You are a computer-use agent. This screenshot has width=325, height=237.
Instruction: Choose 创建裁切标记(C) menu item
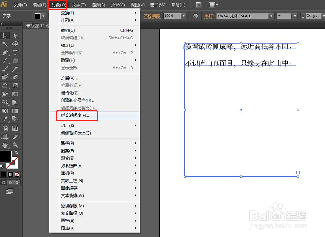(x=95, y=133)
